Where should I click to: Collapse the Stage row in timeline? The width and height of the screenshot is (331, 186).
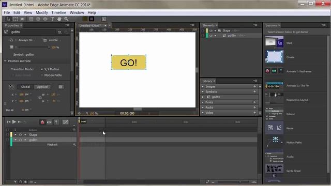coord(15,135)
